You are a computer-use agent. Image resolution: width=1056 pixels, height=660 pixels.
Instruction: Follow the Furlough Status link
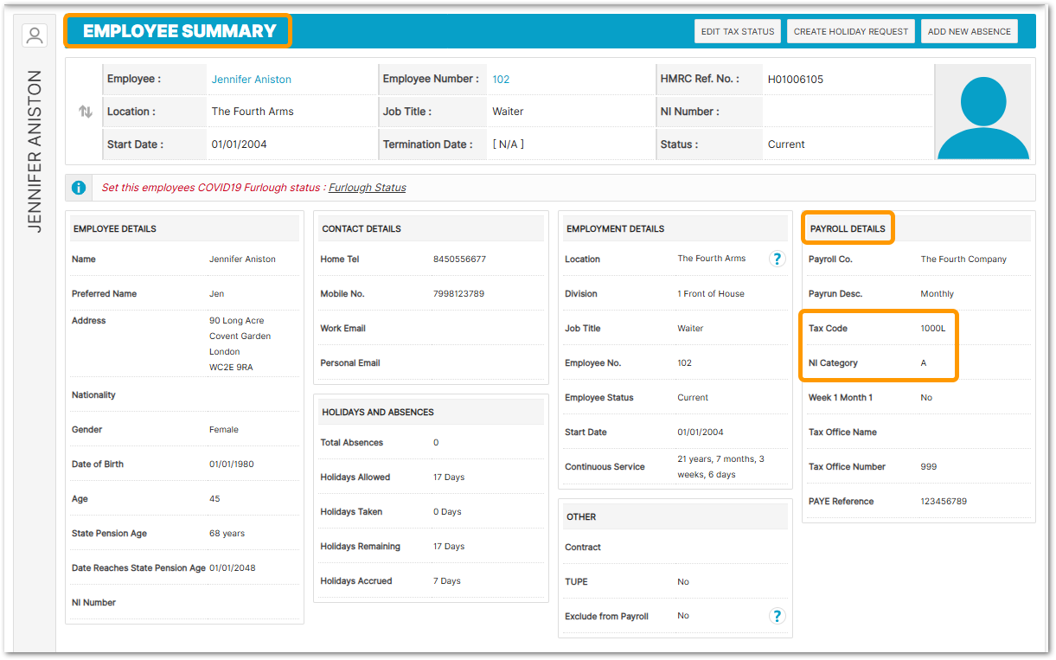(367, 188)
